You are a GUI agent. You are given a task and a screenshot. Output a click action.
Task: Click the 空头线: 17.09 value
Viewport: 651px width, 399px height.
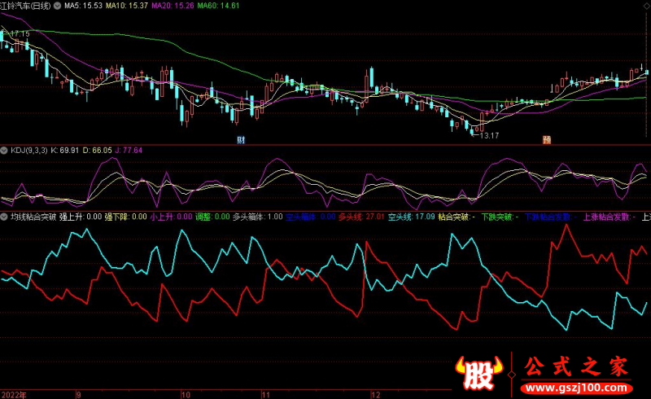[x=412, y=217]
